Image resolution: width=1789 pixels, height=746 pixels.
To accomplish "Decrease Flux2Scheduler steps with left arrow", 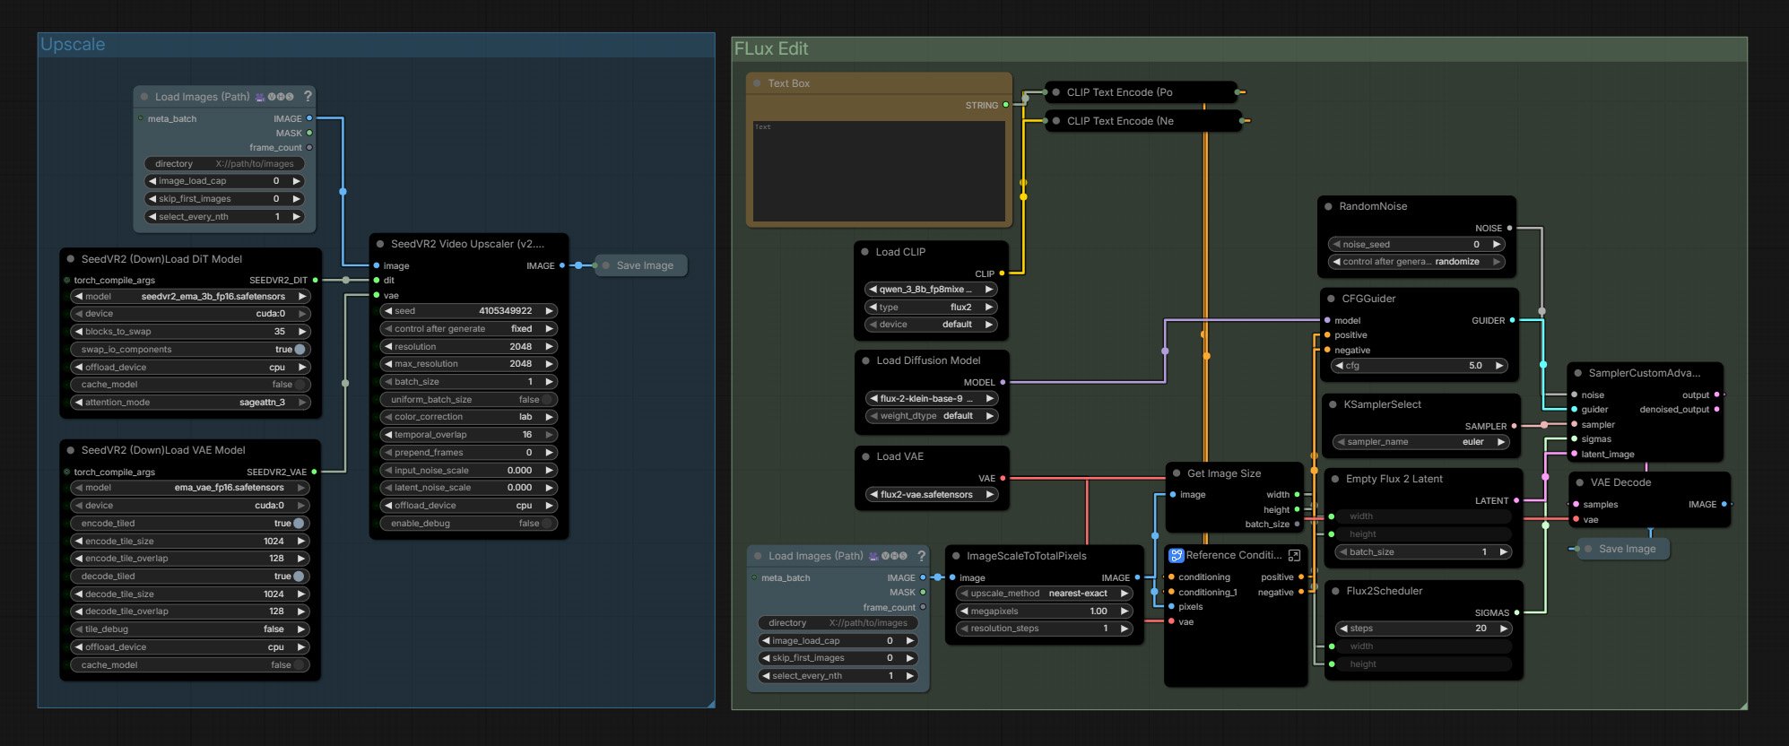I will [x=1343, y=629].
